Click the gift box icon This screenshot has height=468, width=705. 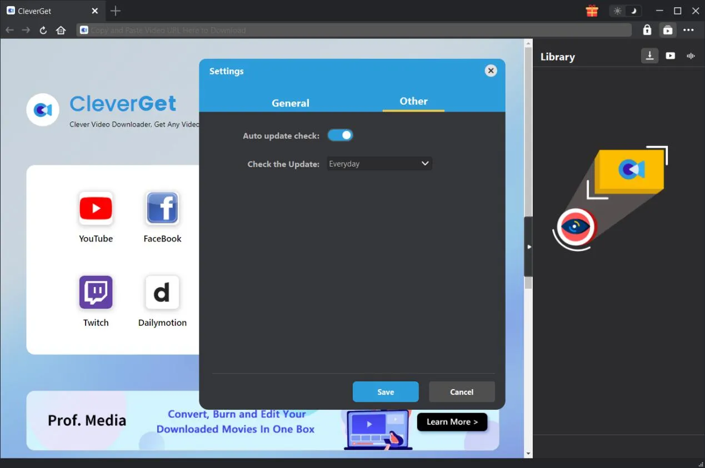592,11
